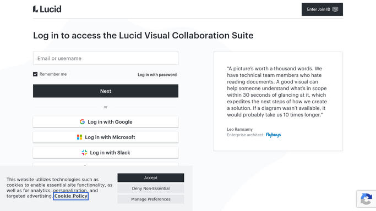Click the Enterprise architect text
Viewport: 376px width, 211px height.
point(245,135)
